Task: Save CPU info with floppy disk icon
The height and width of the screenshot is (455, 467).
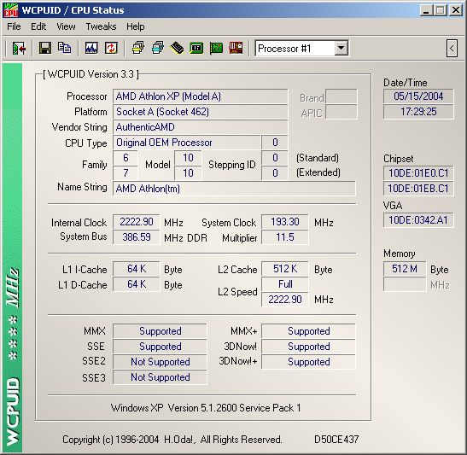Action: 45,48
